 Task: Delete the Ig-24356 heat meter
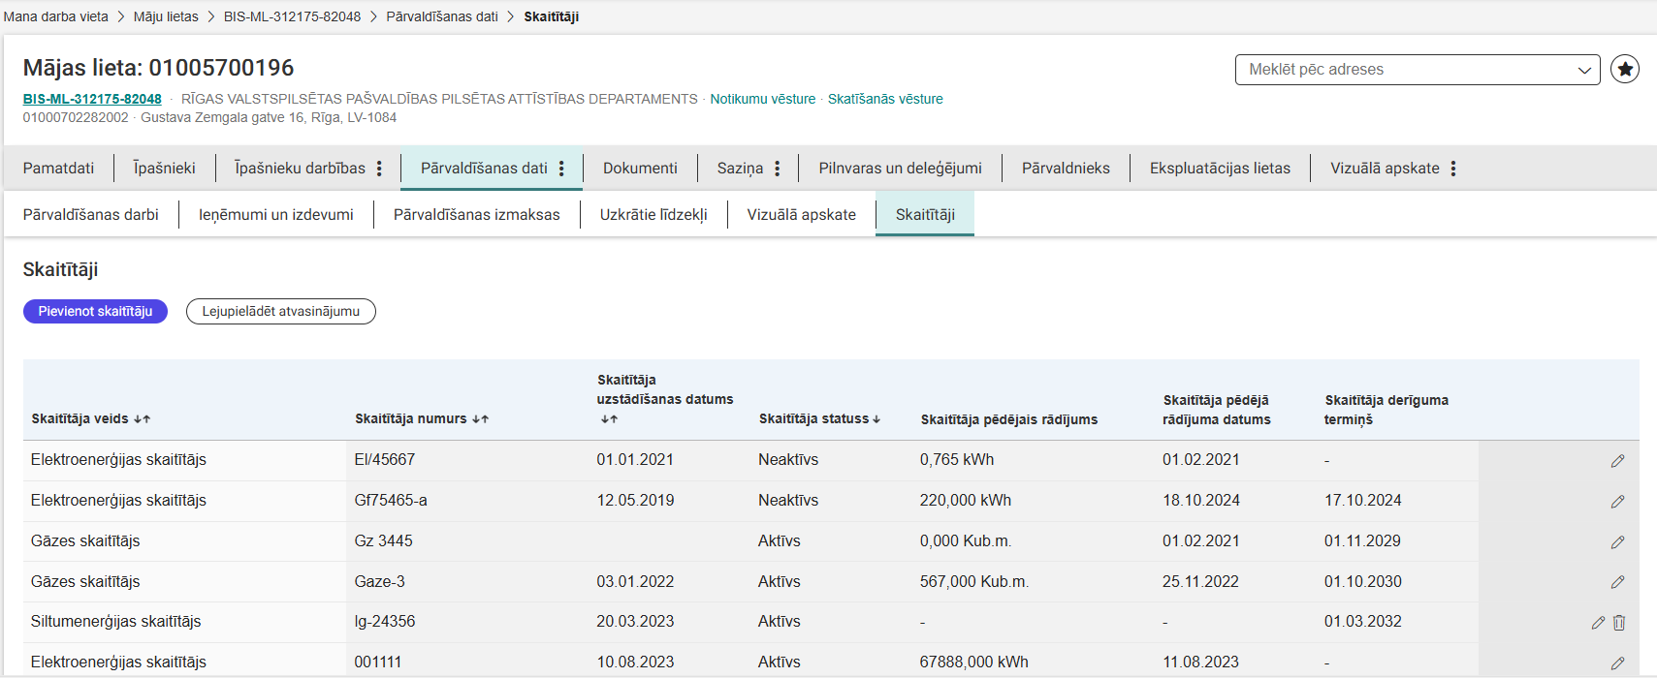[x=1619, y=623]
